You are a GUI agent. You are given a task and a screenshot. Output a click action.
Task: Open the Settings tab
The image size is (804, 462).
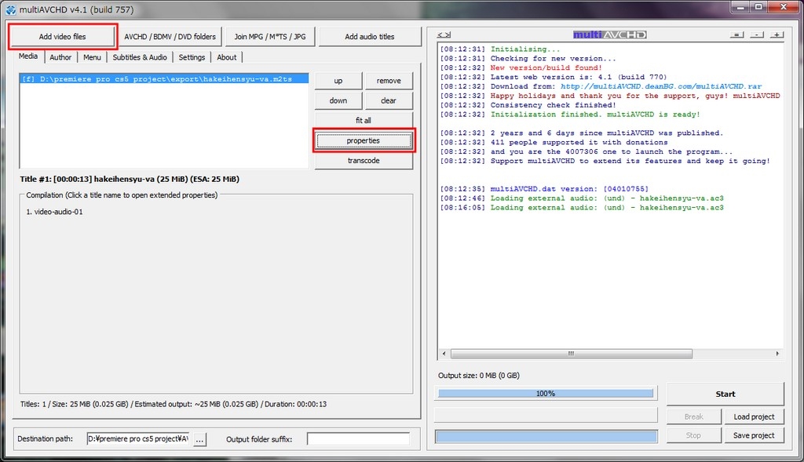click(192, 57)
